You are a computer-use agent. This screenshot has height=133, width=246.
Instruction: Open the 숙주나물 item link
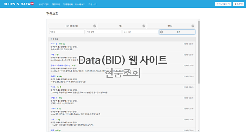coord(54,44)
